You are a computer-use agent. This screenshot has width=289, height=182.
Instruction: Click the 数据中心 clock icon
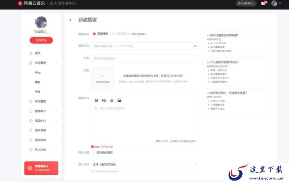(31, 111)
